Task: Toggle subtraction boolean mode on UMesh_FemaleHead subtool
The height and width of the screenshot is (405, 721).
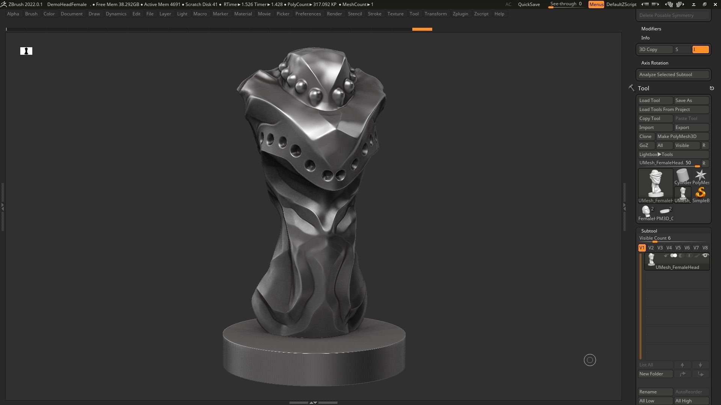Action: (x=681, y=256)
